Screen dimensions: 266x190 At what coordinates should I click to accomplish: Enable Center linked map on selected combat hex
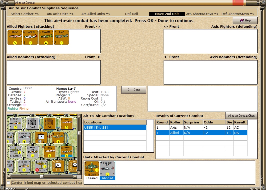coord(8,183)
